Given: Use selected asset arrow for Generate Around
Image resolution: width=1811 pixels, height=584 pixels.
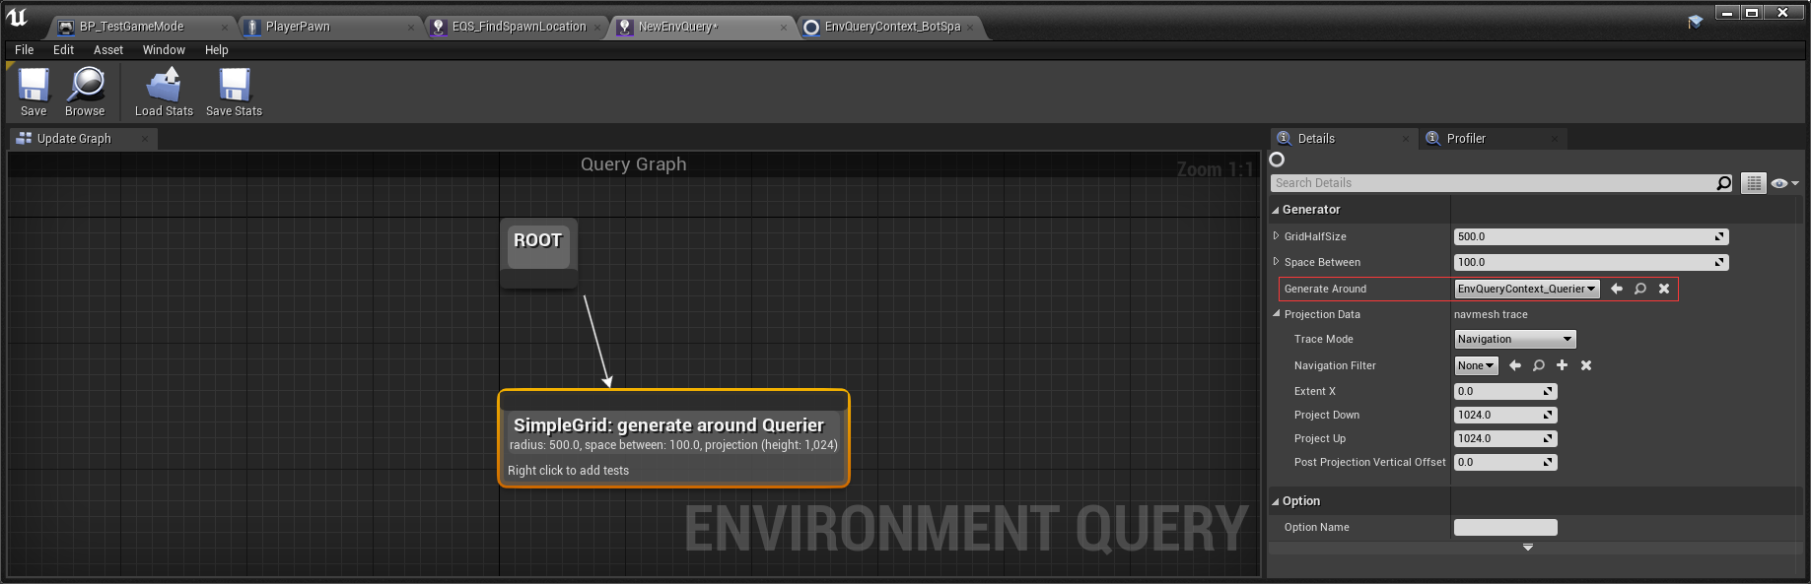Looking at the screenshot, I should tap(1617, 289).
